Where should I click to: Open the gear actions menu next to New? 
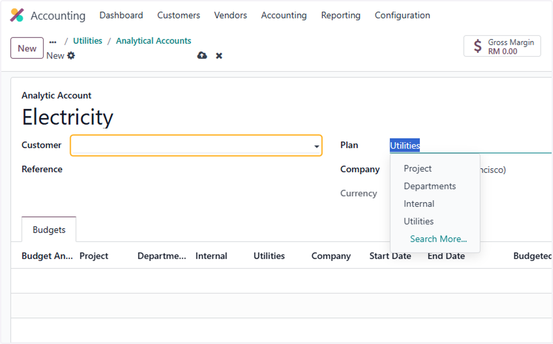click(71, 55)
